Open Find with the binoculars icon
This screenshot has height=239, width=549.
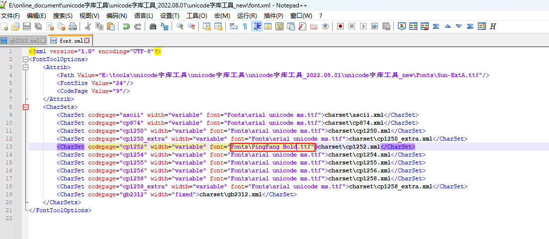coord(153,26)
